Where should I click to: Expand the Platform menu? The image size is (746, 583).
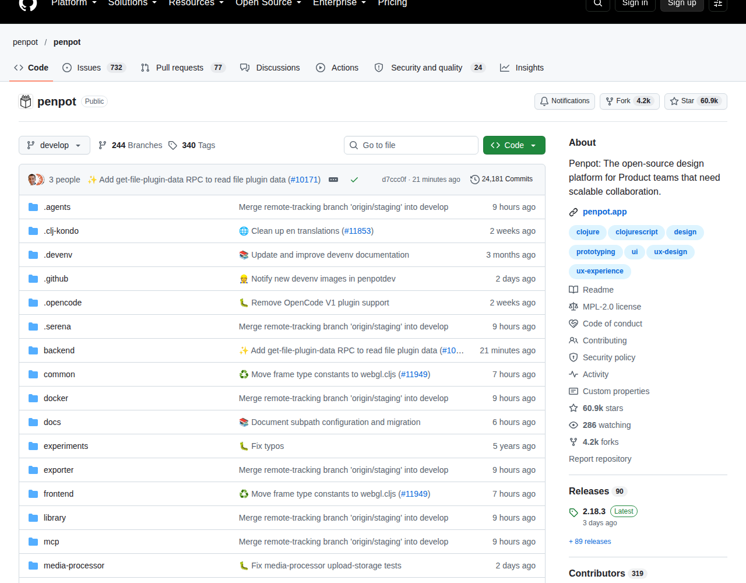coord(74,3)
